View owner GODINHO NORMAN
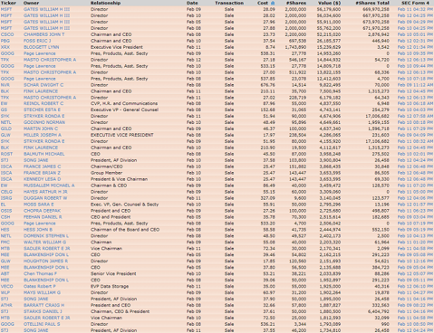This screenshot has width=434, height=333. tap(44, 122)
